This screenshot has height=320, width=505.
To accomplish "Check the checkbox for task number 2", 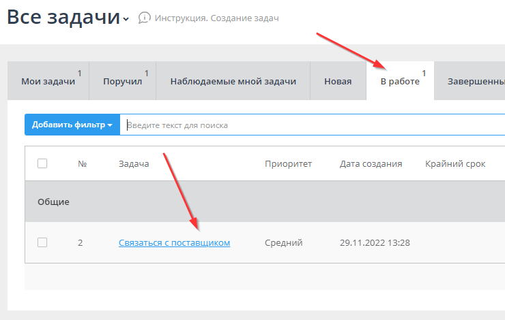I will tap(42, 242).
